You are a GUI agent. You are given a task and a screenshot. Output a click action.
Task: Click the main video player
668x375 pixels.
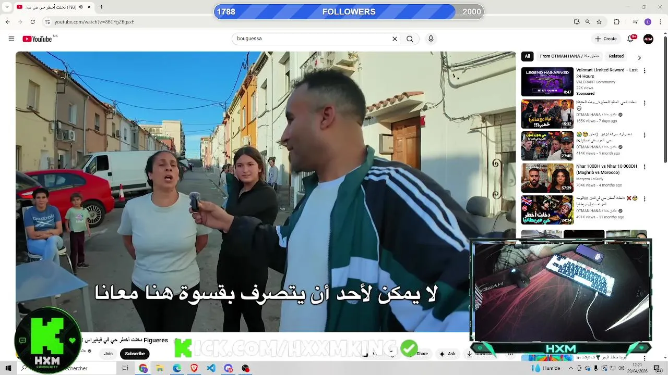(266, 192)
